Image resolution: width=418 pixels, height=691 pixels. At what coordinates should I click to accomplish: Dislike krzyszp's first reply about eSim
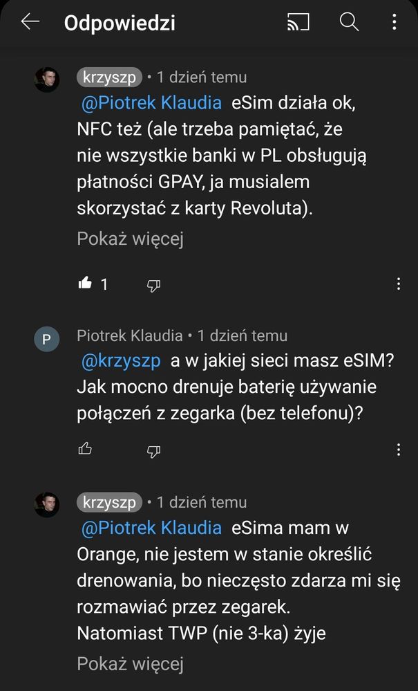point(153,286)
